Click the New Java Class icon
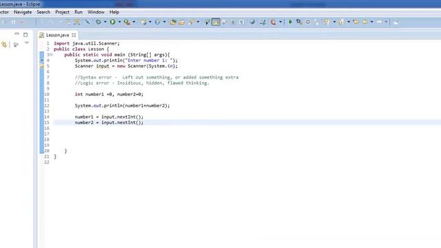 coord(158,22)
